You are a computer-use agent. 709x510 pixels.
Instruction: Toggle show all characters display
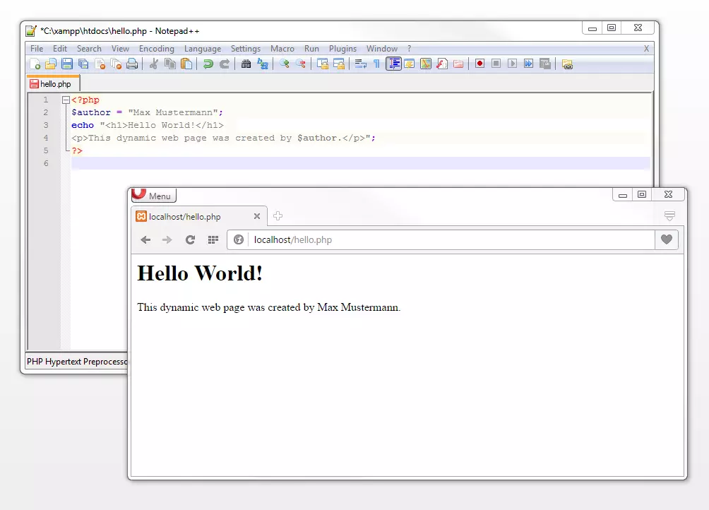(377, 64)
